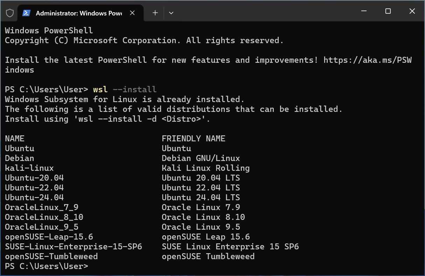Select the Debian entry in the list
425x276 pixels.
coord(19,158)
